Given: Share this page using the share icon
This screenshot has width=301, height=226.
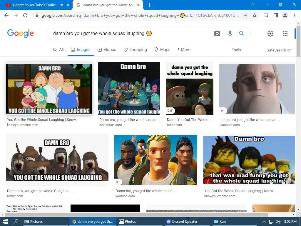Looking at the screenshot, I should click(x=245, y=15).
